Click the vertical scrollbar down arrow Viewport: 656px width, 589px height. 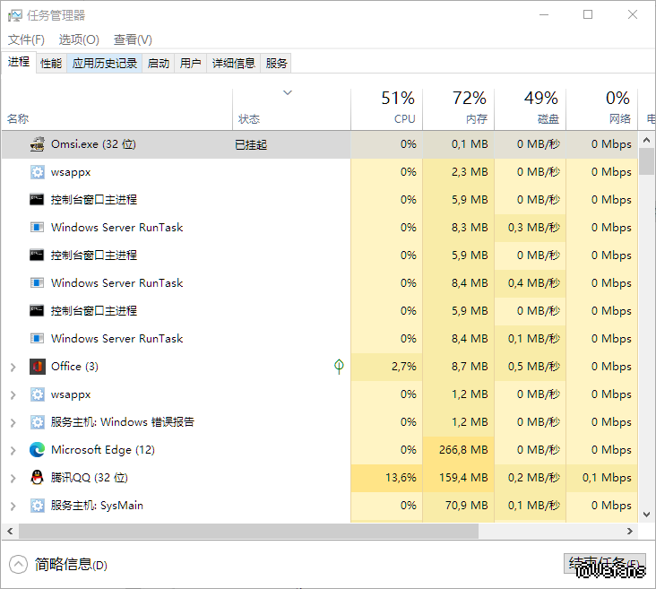point(647,515)
